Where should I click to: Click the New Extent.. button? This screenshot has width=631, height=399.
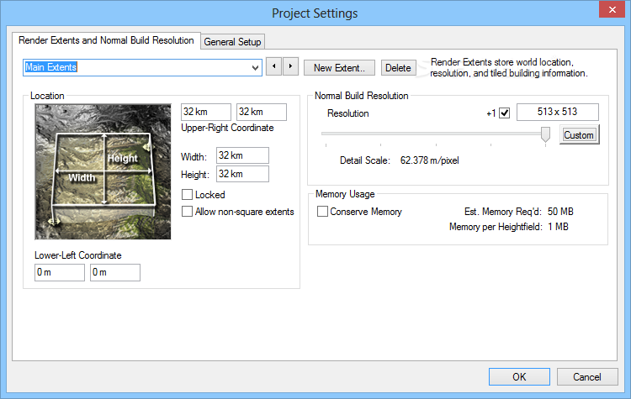(339, 68)
